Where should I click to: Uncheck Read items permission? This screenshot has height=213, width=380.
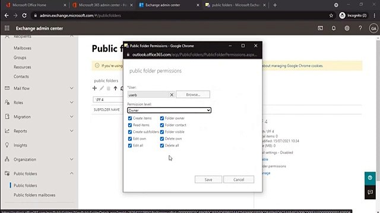point(130,125)
